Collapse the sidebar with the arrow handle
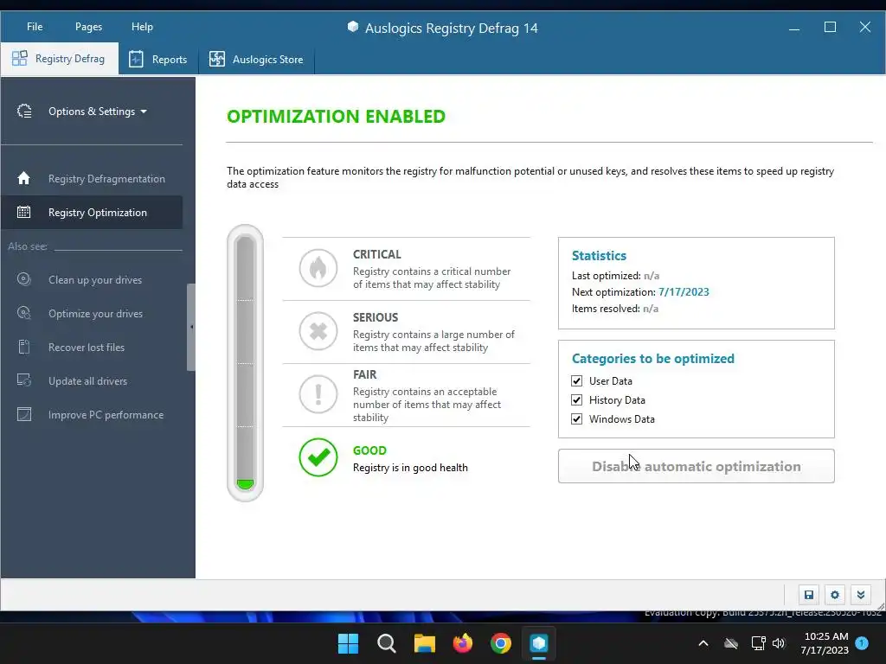This screenshot has height=664, width=886. 191,327
